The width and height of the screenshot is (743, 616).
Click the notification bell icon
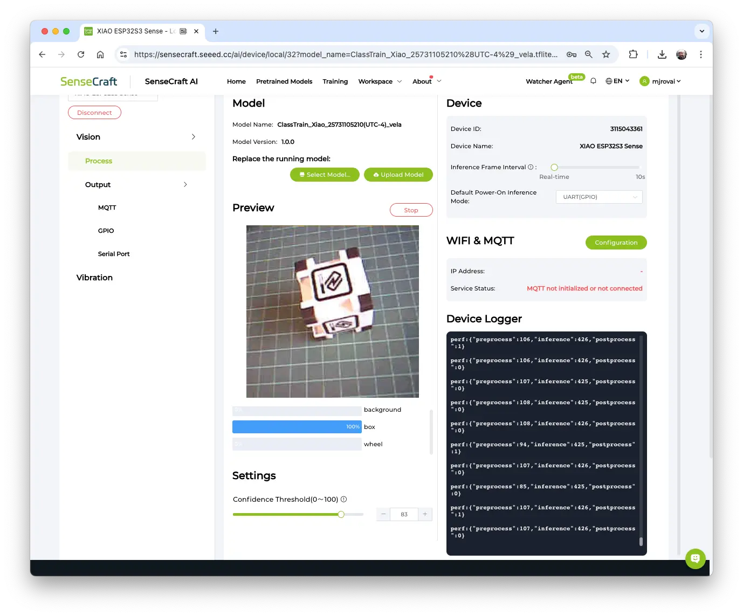(593, 81)
